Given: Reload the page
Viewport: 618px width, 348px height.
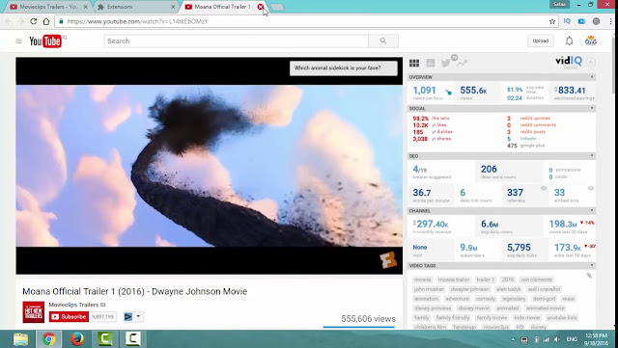Looking at the screenshot, I should coord(34,21).
